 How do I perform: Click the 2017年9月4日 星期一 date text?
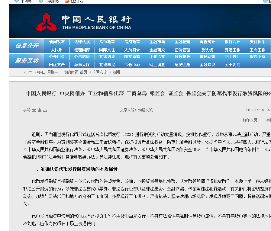[41, 72]
